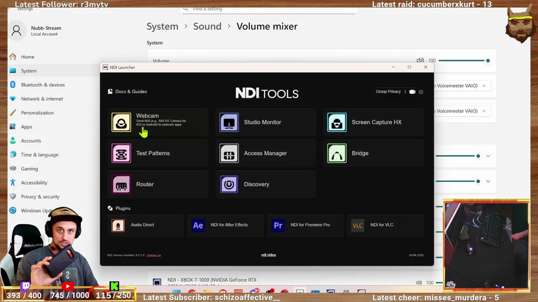The image size is (538, 302).
Task: Open second Voicemeeter VAIO device dropdown
Action: [462, 111]
